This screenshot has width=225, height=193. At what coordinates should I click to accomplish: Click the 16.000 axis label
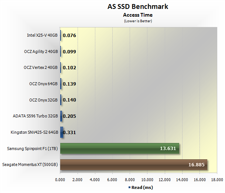pyautogui.click(x=200, y=180)
